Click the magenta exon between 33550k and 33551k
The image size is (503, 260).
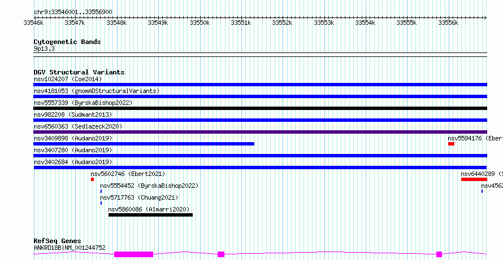point(221,254)
